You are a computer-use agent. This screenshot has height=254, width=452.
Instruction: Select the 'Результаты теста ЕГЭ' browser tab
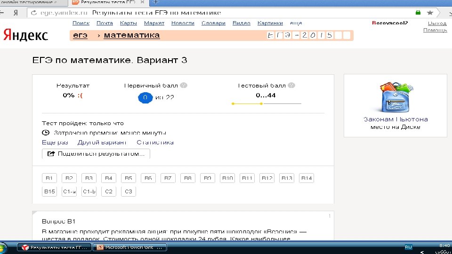(108, 2)
